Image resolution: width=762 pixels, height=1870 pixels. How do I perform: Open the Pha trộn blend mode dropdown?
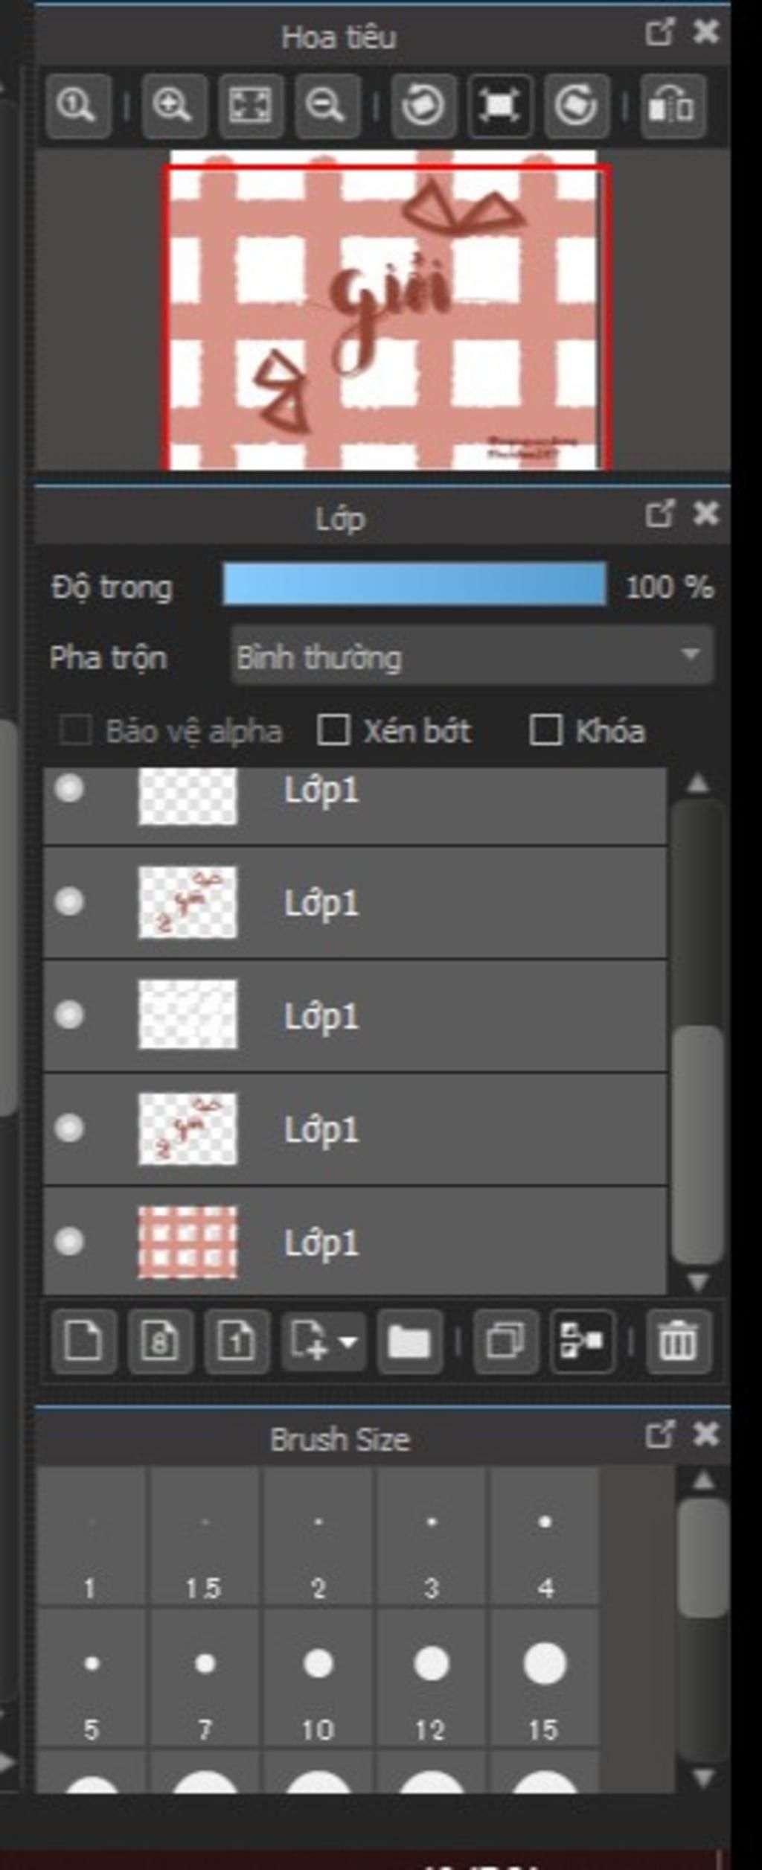coord(473,656)
